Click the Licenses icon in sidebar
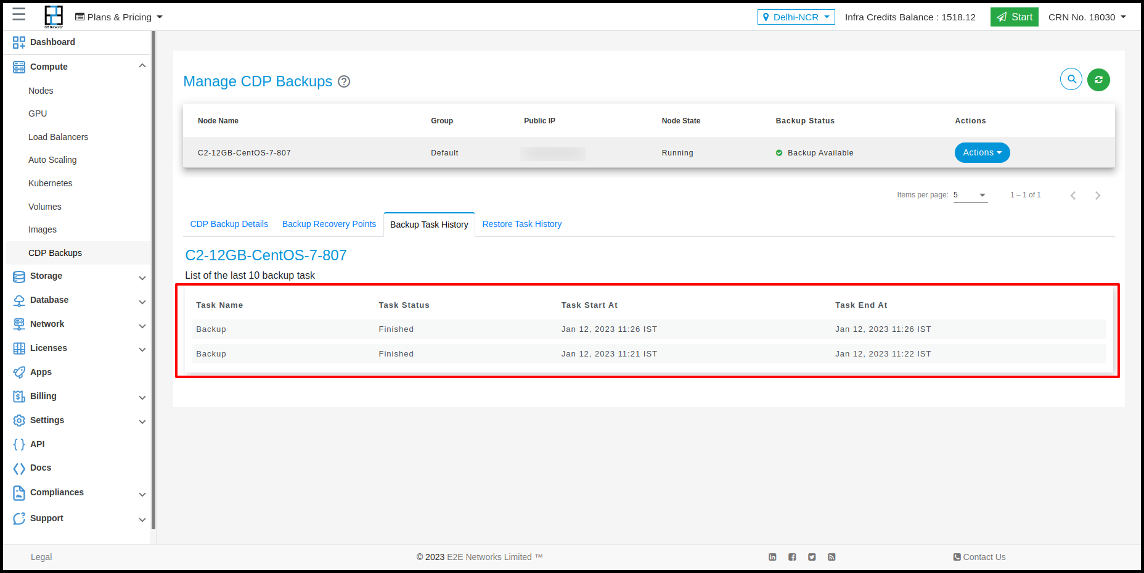The image size is (1144, 573). pyautogui.click(x=19, y=348)
